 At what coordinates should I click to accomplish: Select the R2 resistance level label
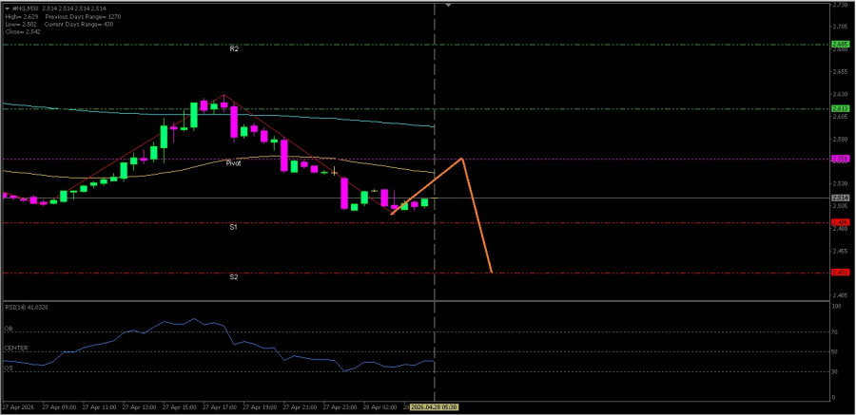tap(234, 49)
